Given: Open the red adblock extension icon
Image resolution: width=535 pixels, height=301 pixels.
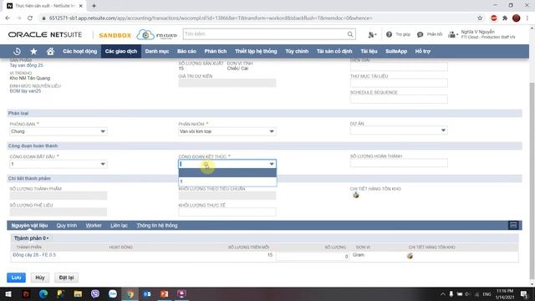Looking at the screenshot, I should [494, 18].
